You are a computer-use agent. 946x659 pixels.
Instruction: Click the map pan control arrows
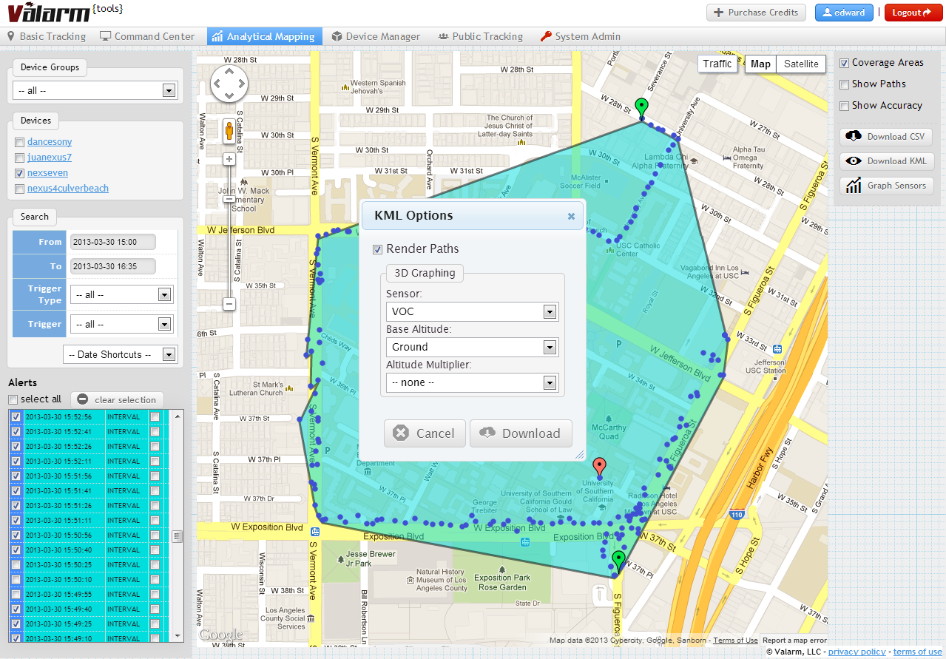229,83
